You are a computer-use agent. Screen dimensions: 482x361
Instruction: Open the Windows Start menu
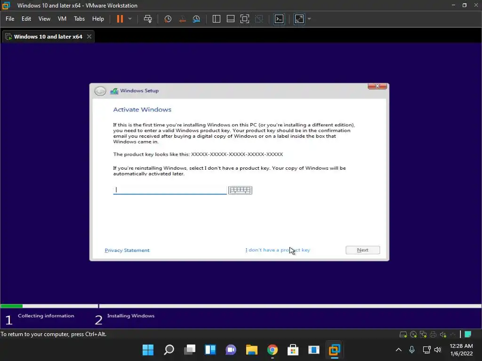[148, 350]
